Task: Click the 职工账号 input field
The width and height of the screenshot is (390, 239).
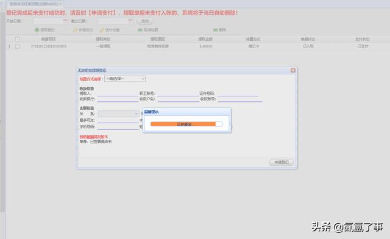Action: tap(177, 94)
